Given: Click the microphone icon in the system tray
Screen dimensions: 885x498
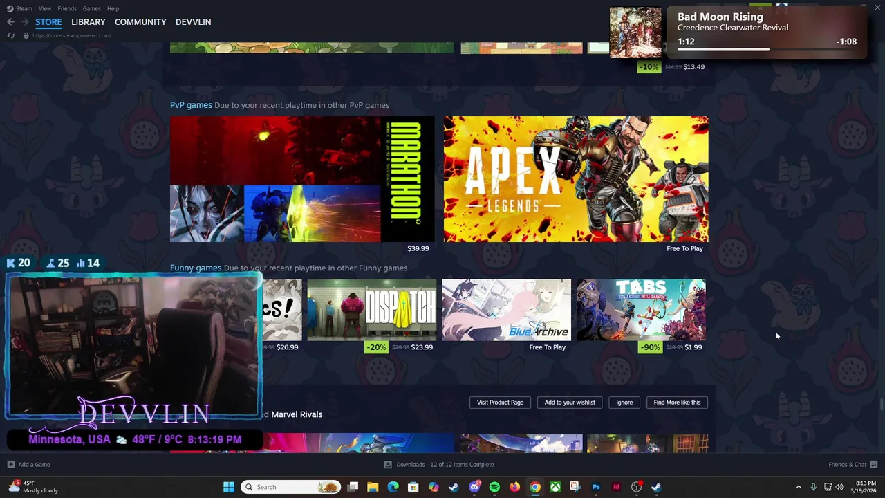Looking at the screenshot, I should tap(813, 487).
